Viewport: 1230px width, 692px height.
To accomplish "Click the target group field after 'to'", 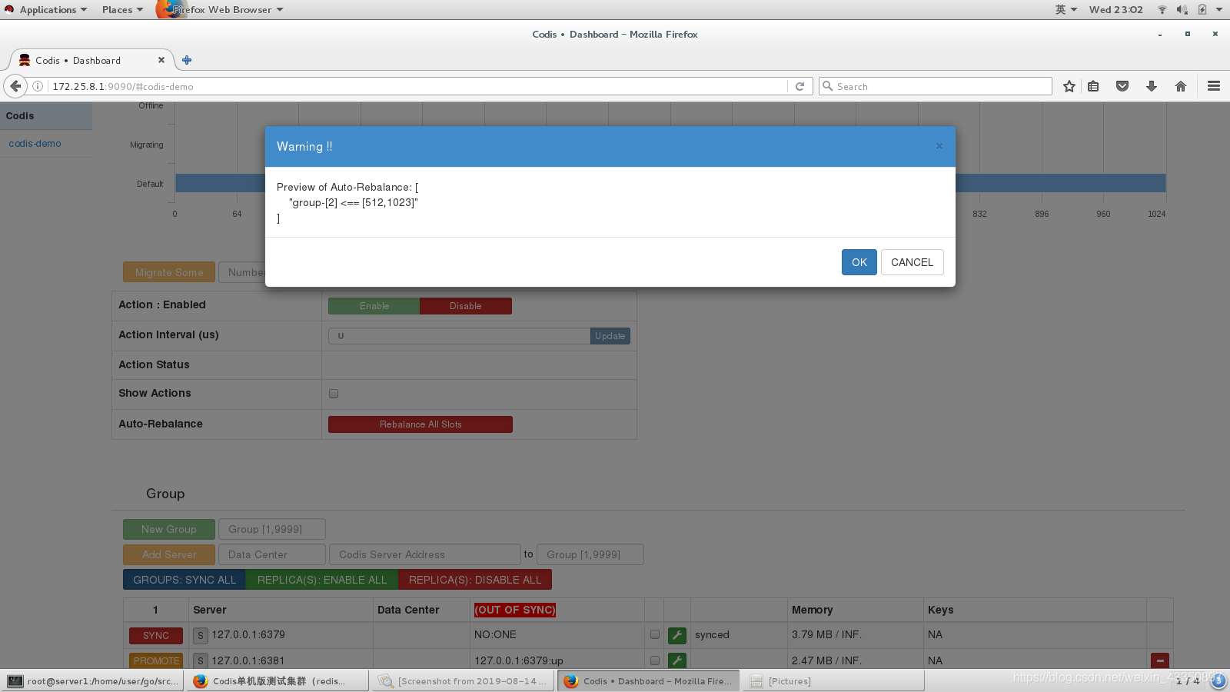I will (590, 554).
